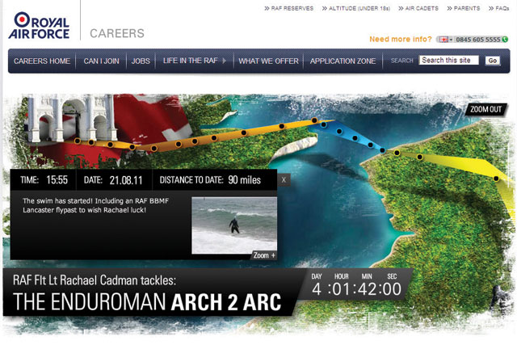Screen dimensions: 517x345
Task: Click the 0845 605 5555 phone number
Action: [478, 40]
